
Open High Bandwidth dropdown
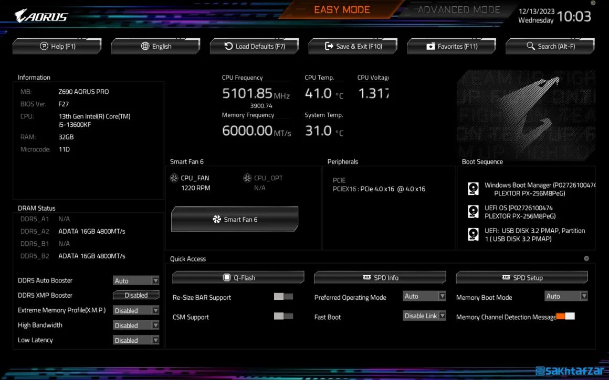click(136, 325)
